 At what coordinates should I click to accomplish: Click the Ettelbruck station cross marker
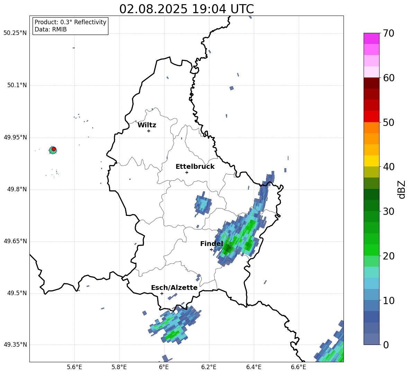[187, 172]
